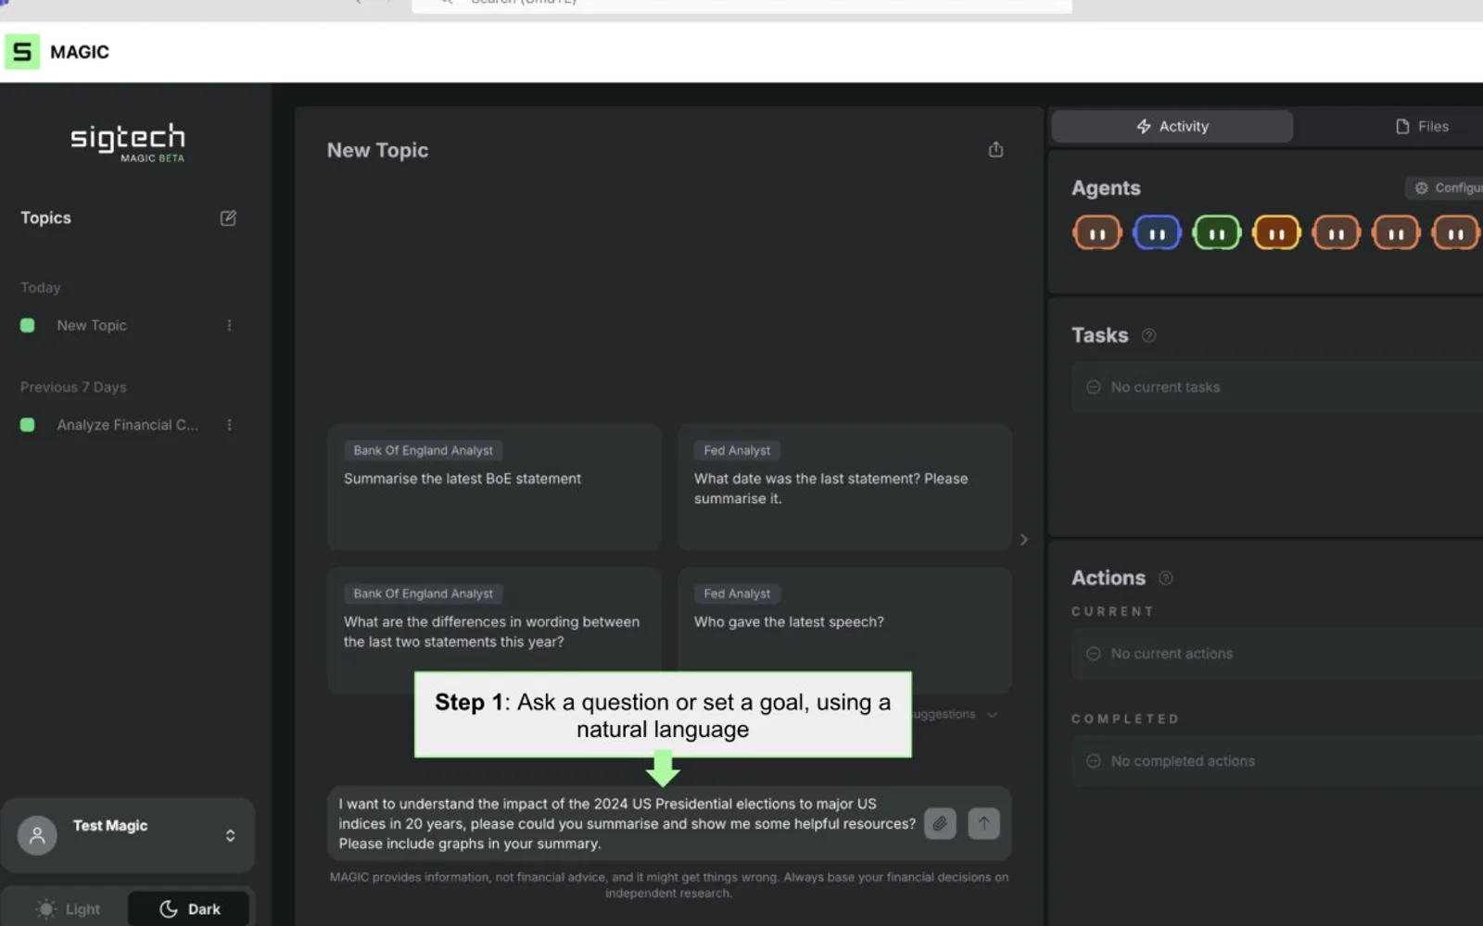Click into the message input field
1483x926 pixels.
pyautogui.click(x=627, y=823)
